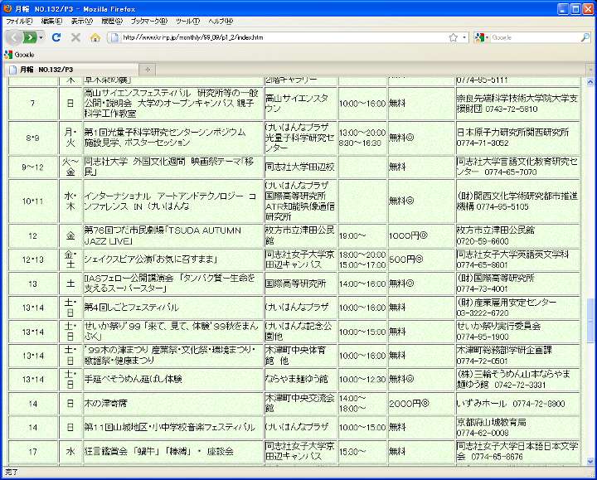Bookmark this page with the star icon
The width and height of the screenshot is (597, 480).
pyautogui.click(x=453, y=37)
